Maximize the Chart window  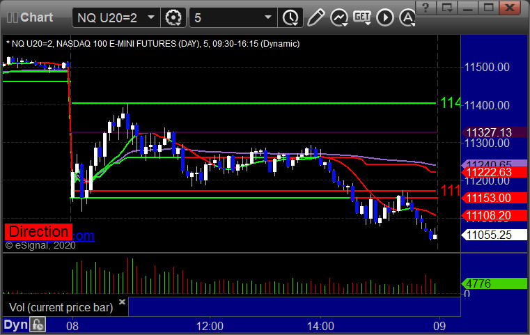488,8
